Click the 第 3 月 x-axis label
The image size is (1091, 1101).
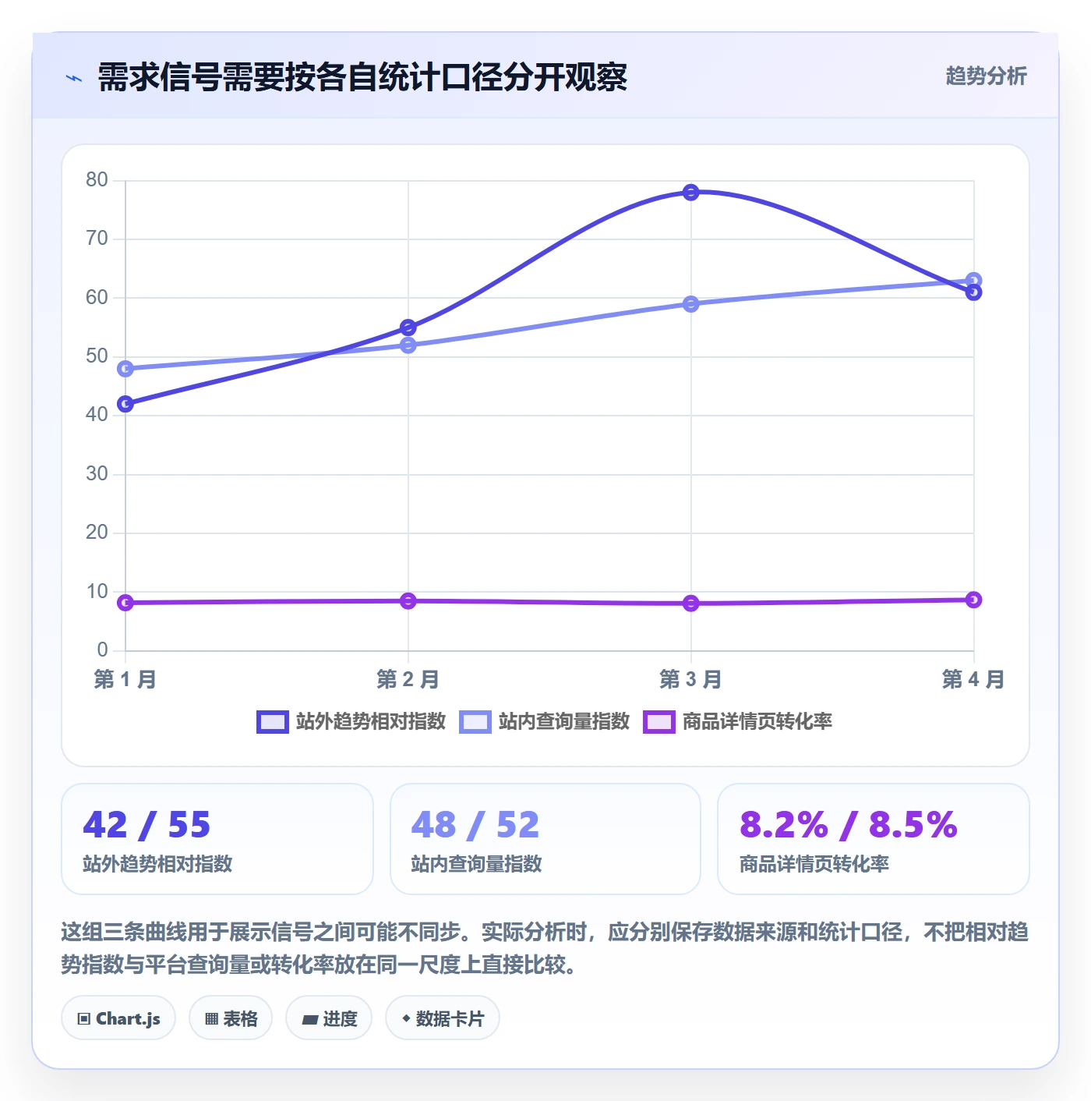pos(690,679)
